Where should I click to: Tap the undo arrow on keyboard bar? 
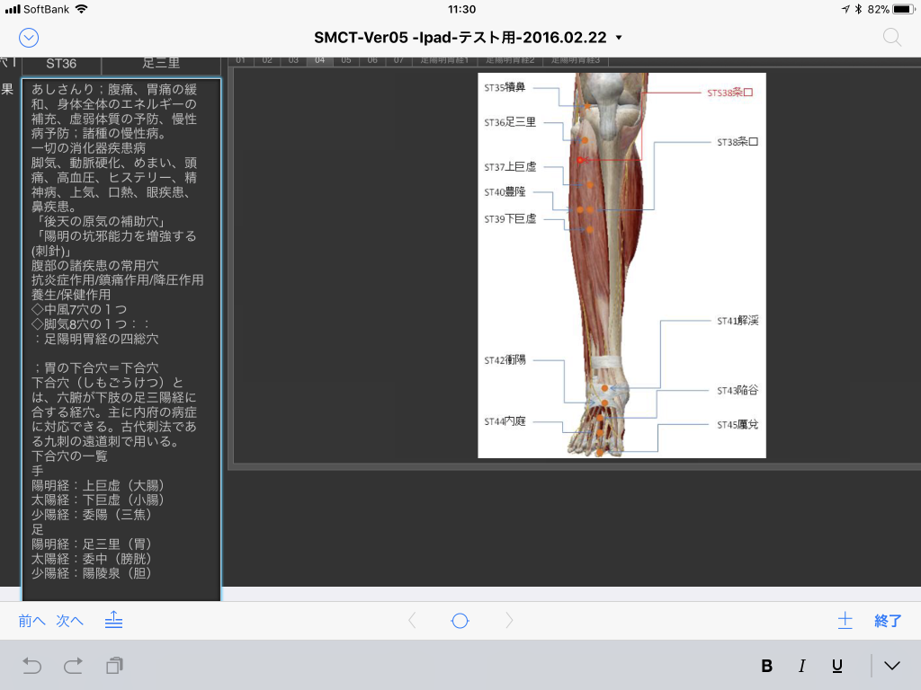pyautogui.click(x=32, y=666)
